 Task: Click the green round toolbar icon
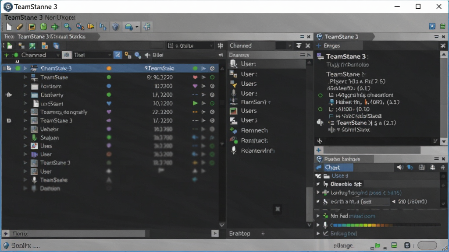pyautogui.click(x=43, y=27)
